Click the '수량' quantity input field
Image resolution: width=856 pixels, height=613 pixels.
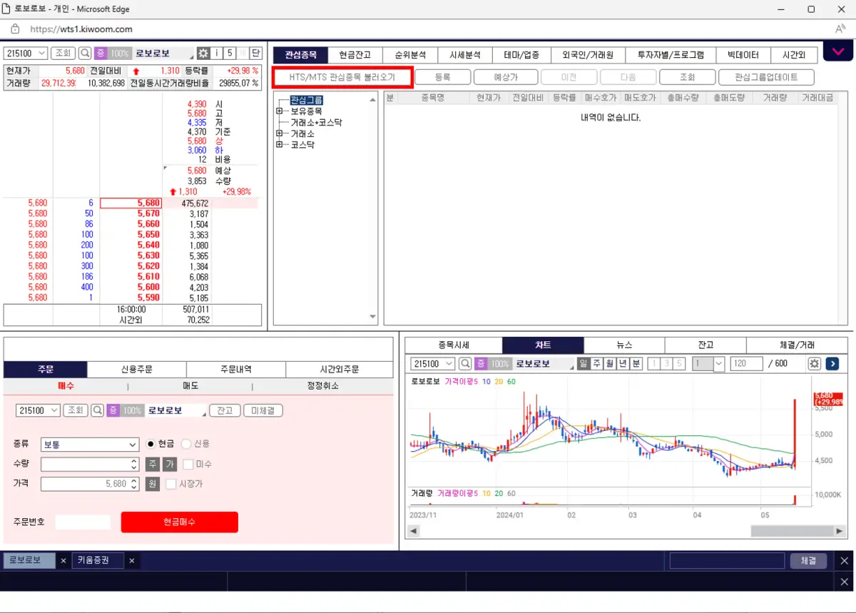90,465
